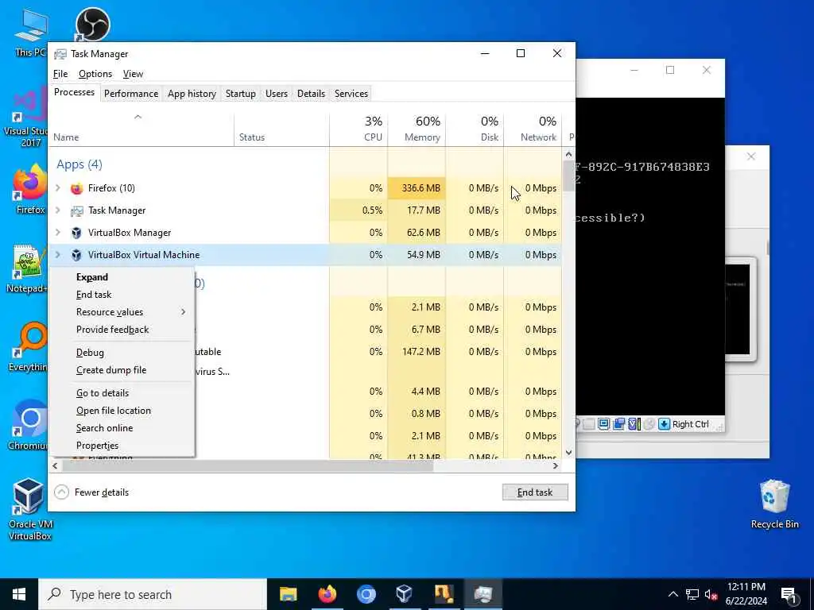Click the VirtualBox Manager process icon
The height and width of the screenshot is (610, 814).
[77, 233]
